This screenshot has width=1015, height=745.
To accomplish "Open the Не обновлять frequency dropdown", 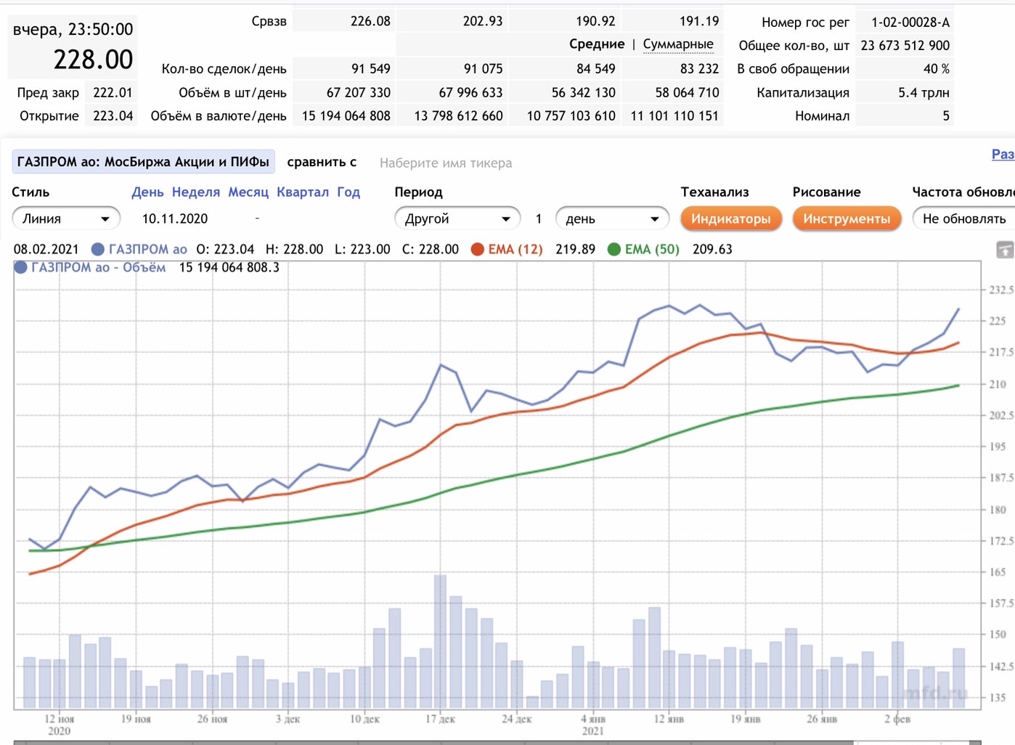I will (x=963, y=219).
